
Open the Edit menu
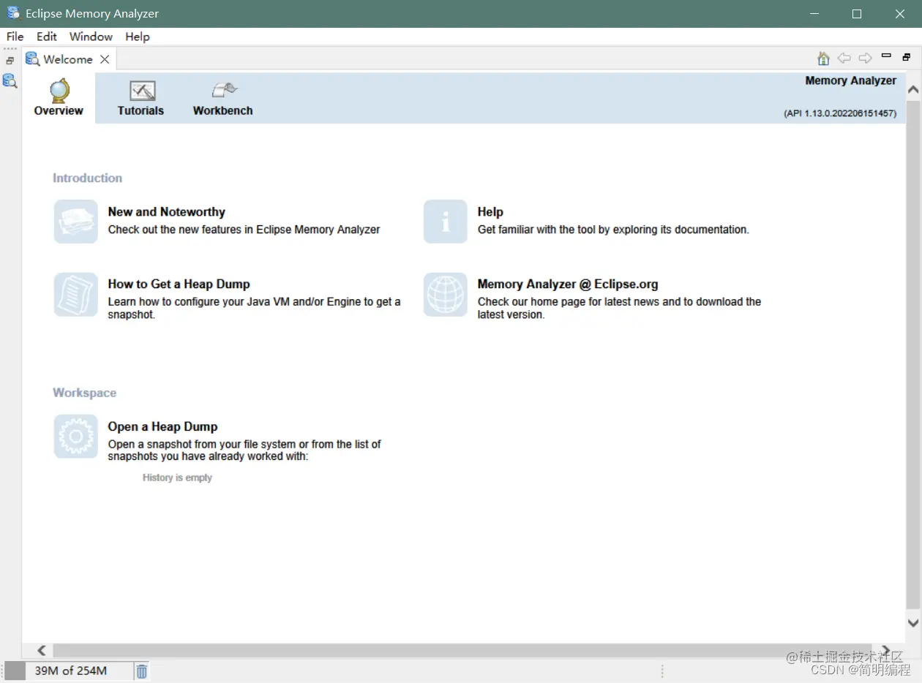click(x=47, y=37)
